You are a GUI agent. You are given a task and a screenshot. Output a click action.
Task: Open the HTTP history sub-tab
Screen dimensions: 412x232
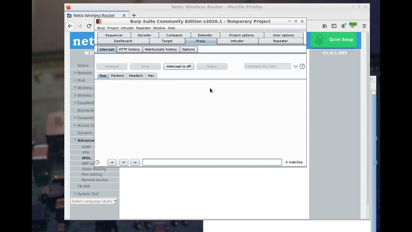tap(129, 49)
